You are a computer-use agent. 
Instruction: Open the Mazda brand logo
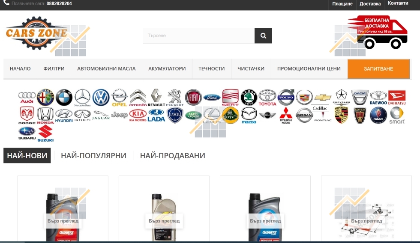coord(249,115)
